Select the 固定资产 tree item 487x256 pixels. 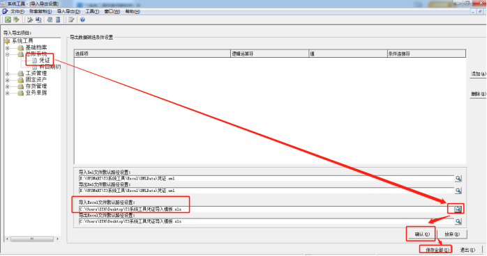(36, 80)
